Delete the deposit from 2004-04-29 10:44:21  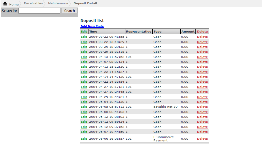tap(202, 97)
